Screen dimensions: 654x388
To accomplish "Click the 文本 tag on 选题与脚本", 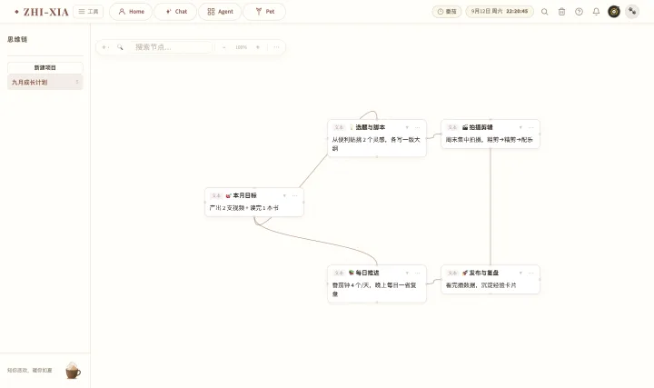I will [339, 127].
